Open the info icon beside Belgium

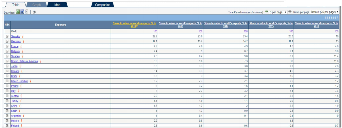(22, 51)
